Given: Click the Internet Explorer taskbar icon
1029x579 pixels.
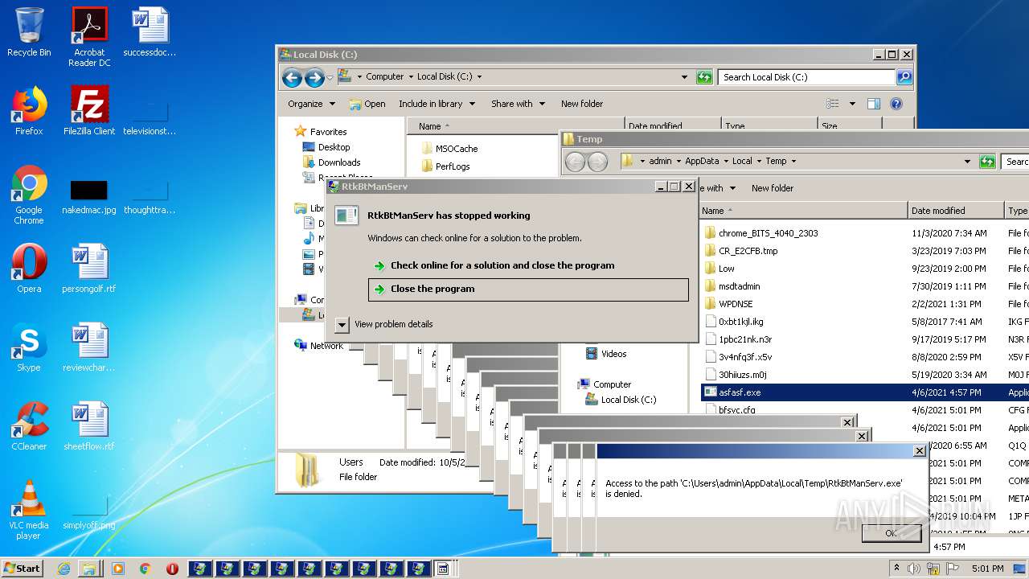Looking at the screenshot, I should 64,569.
